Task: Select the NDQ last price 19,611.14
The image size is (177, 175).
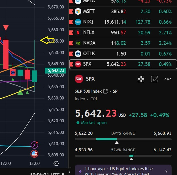Action: point(115,22)
